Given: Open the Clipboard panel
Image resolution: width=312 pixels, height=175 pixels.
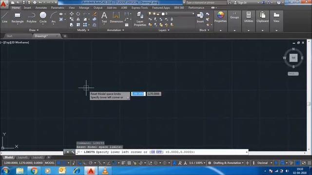Looking at the screenshot, I should coord(262,17).
